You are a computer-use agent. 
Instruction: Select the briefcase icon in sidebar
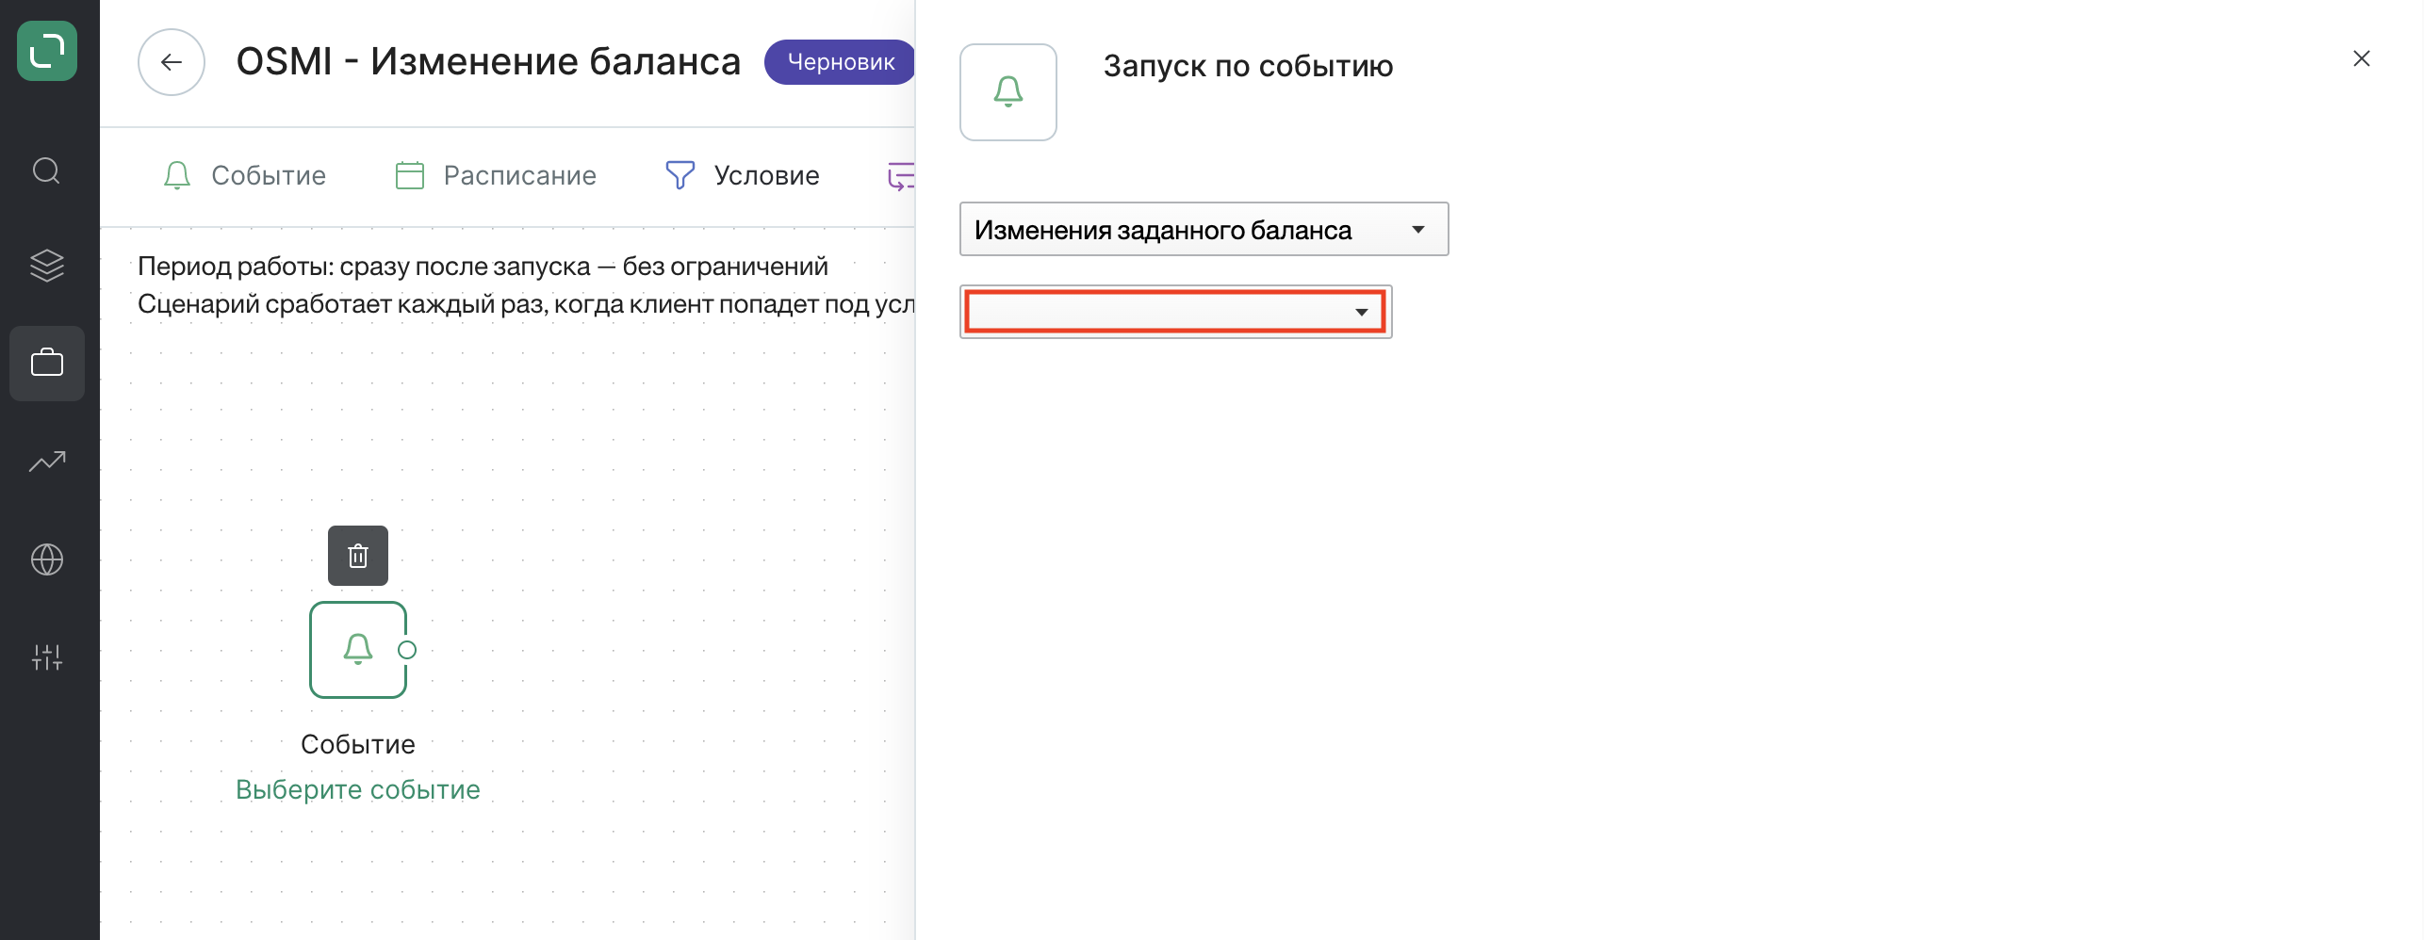(x=47, y=363)
